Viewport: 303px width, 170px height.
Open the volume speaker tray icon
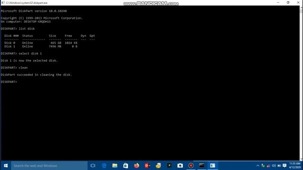(x=274, y=166)
